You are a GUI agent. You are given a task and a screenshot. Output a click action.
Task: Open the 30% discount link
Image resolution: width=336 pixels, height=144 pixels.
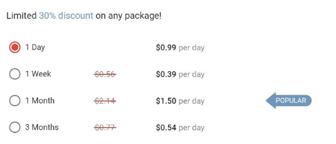click(66, 16)
